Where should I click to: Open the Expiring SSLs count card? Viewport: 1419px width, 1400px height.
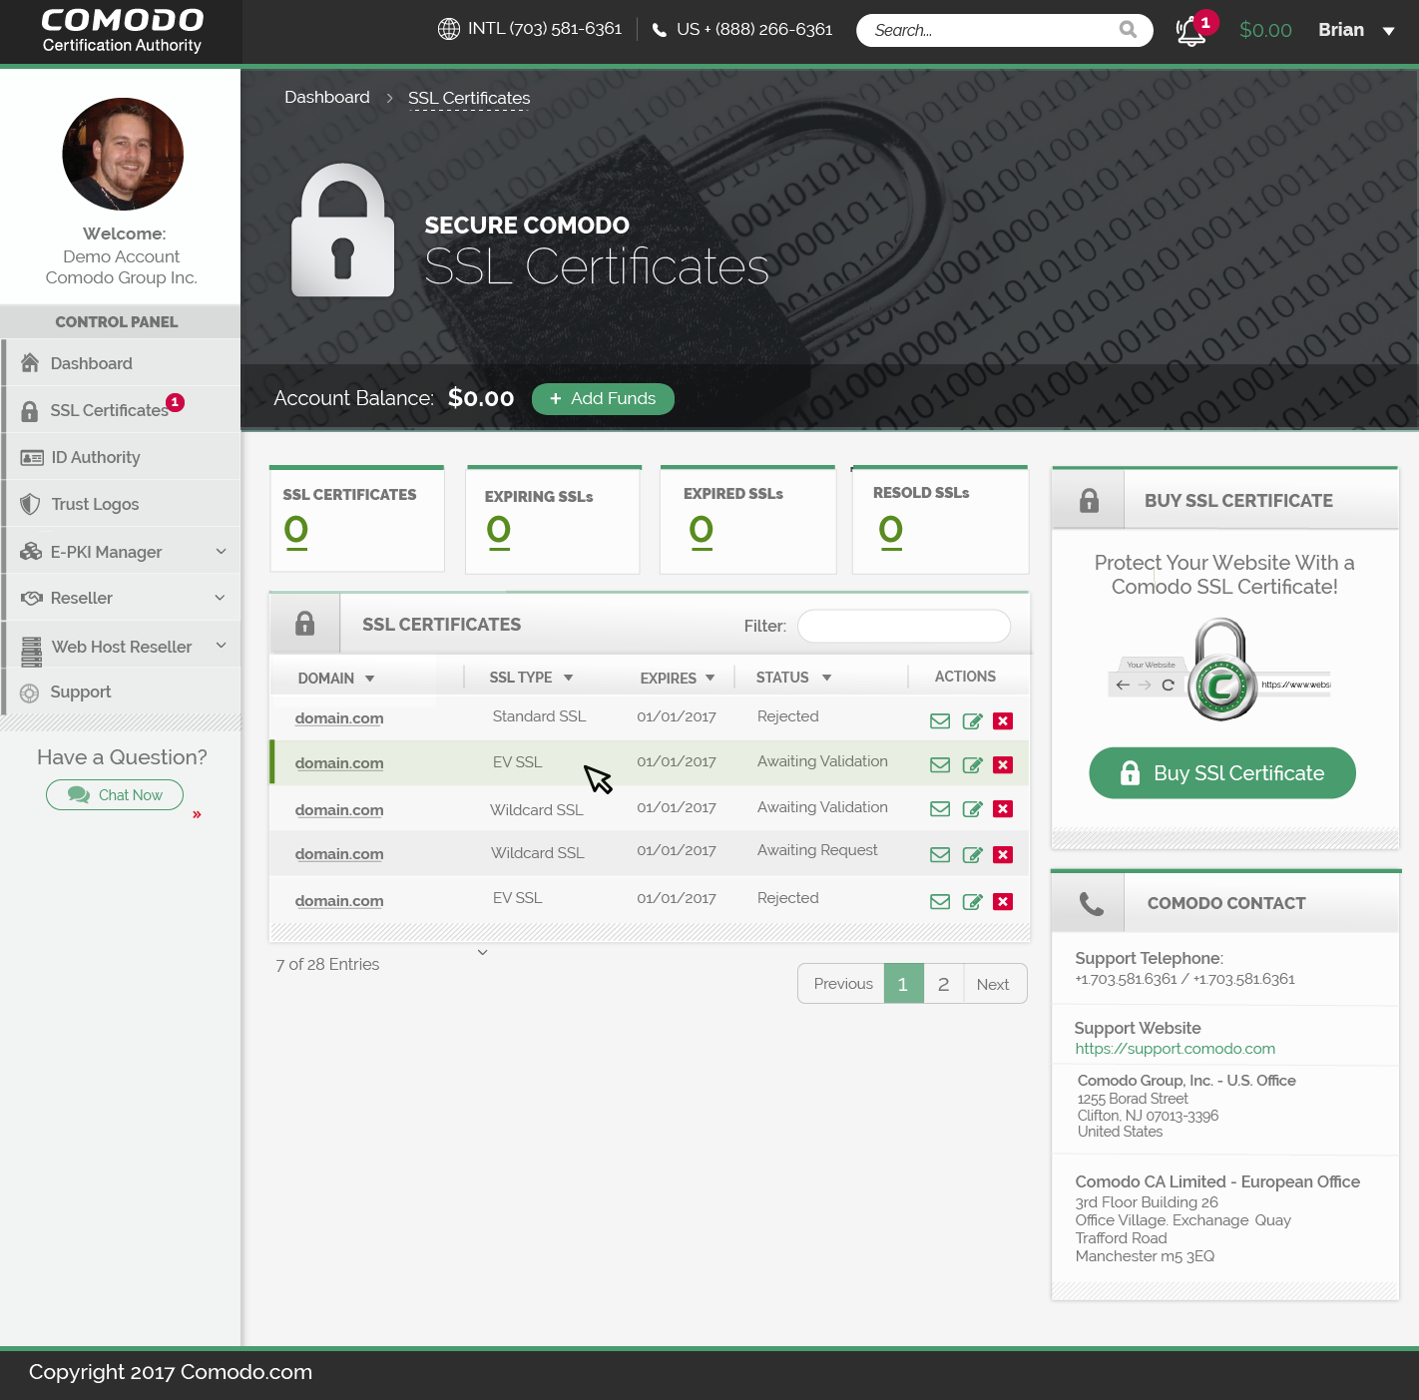pos(553,520)
